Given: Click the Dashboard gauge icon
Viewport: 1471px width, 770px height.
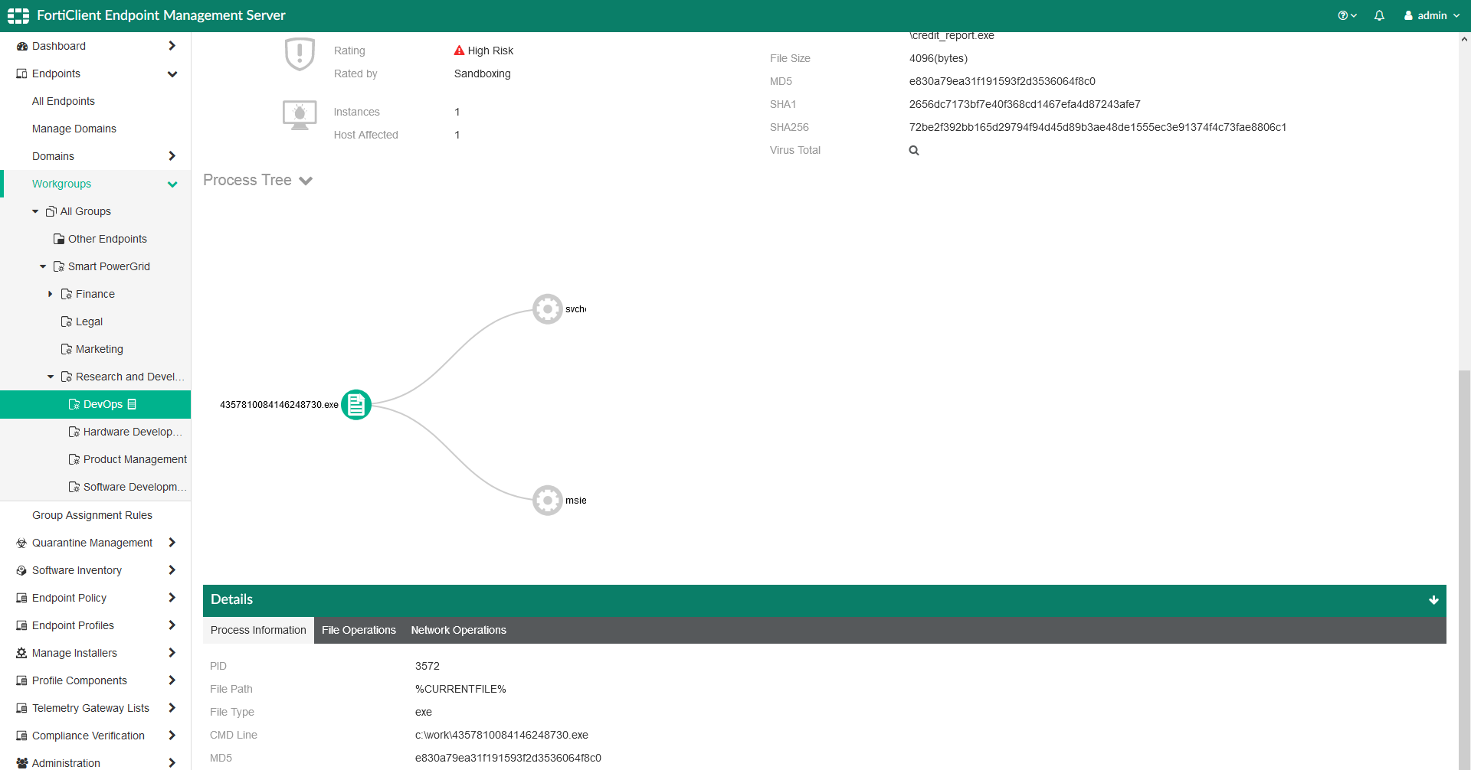Looking at the screenshot, I should pos(22,46).
